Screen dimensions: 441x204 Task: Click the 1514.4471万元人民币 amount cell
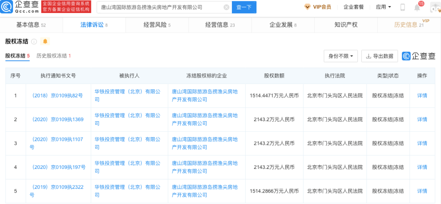274,95
